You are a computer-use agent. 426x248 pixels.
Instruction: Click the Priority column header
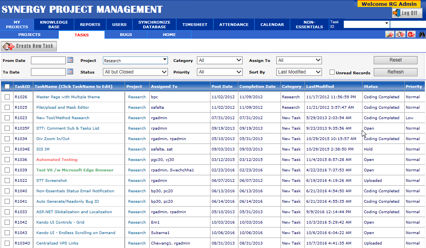pyautogui.click(x=414, y=86)
